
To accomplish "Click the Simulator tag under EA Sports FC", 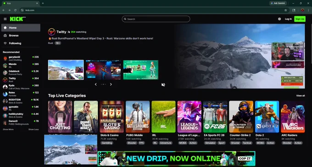I will coord(210,143).
